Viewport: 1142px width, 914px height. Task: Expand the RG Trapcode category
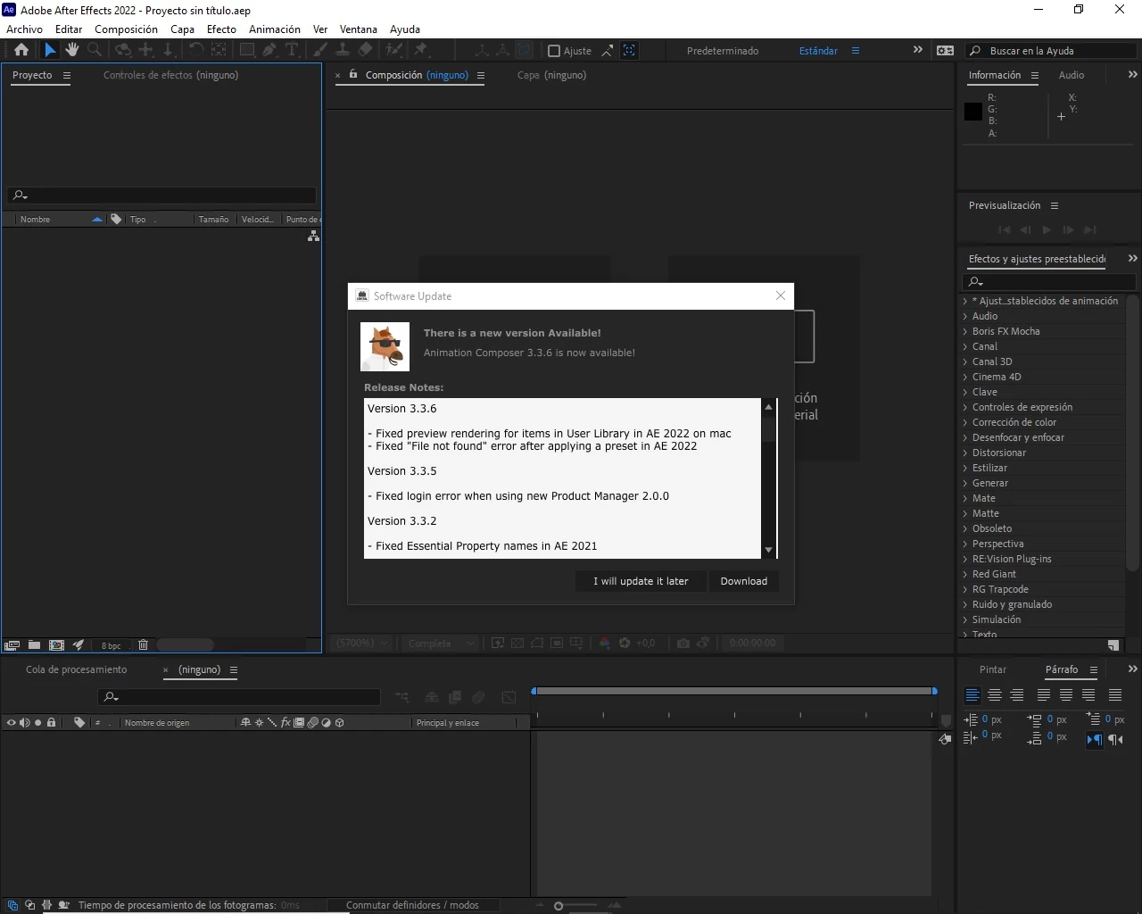pos(965,589)
